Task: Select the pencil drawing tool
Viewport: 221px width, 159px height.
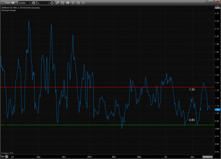Action: [57, 3]
